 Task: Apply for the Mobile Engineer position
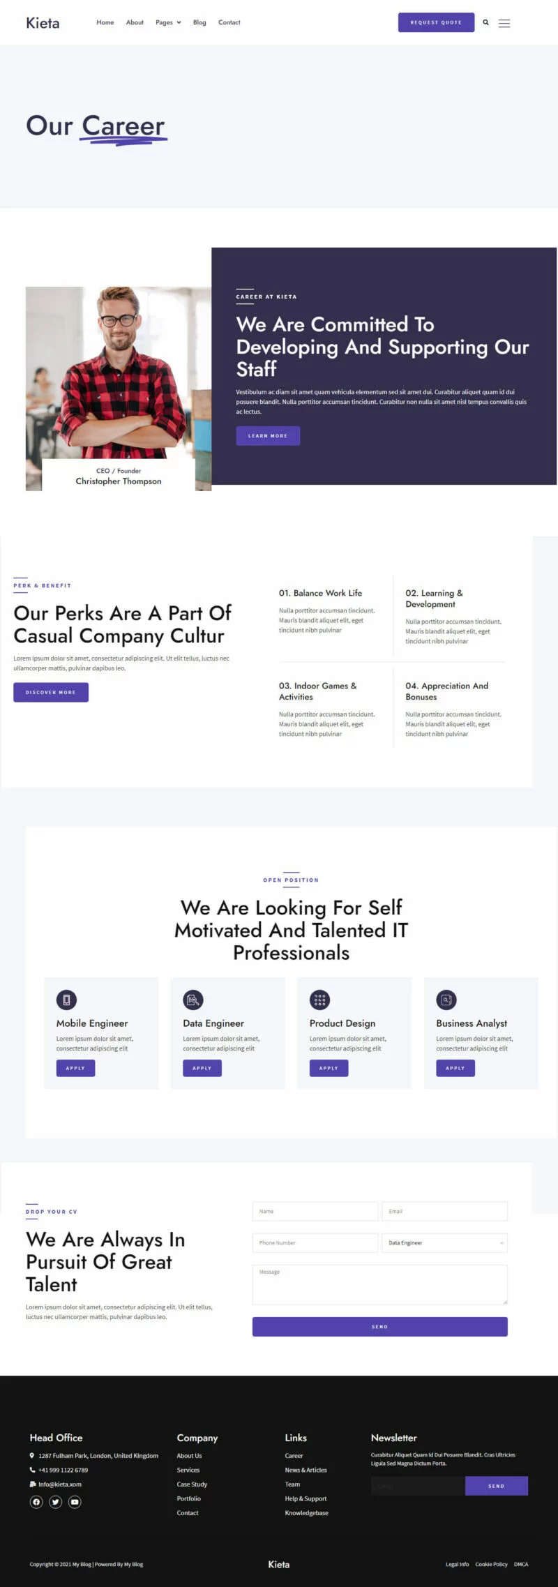click(75, 1068)
